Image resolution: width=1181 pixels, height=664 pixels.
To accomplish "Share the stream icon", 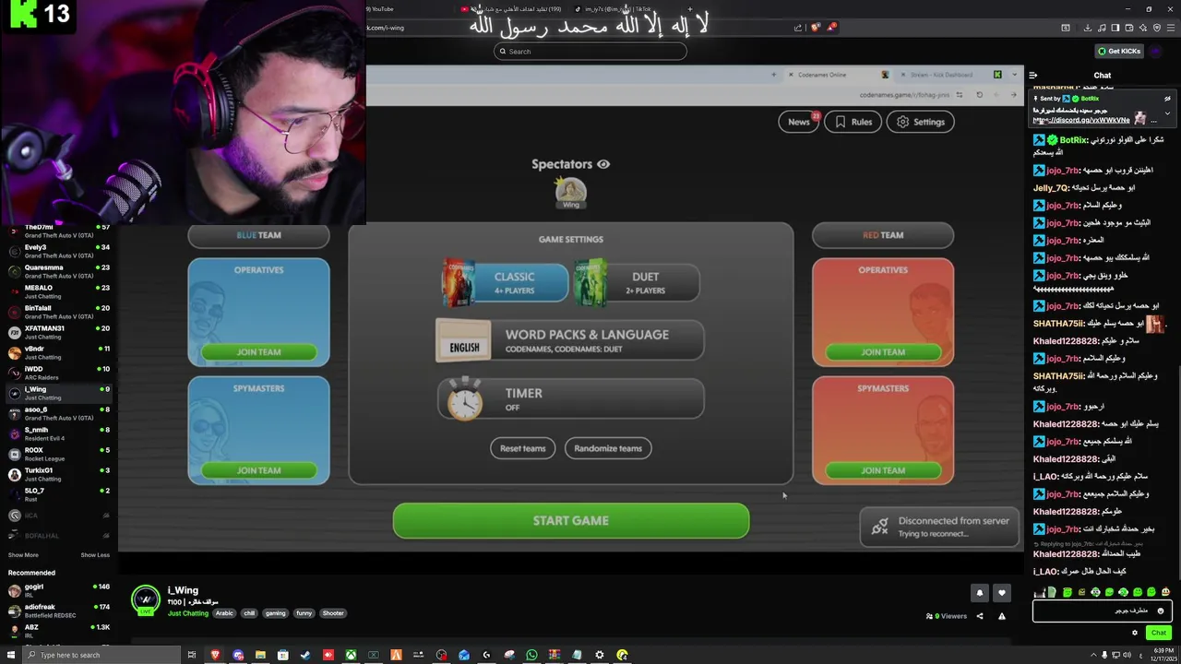I will coord(980,616).
